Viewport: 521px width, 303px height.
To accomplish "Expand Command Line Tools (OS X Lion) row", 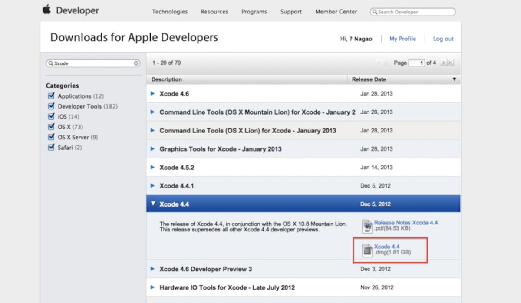I will click(152, 130).
